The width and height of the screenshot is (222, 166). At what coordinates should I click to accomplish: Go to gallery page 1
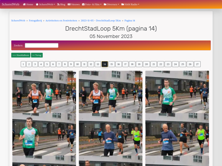pyautogui.click(x=23, y=64)
